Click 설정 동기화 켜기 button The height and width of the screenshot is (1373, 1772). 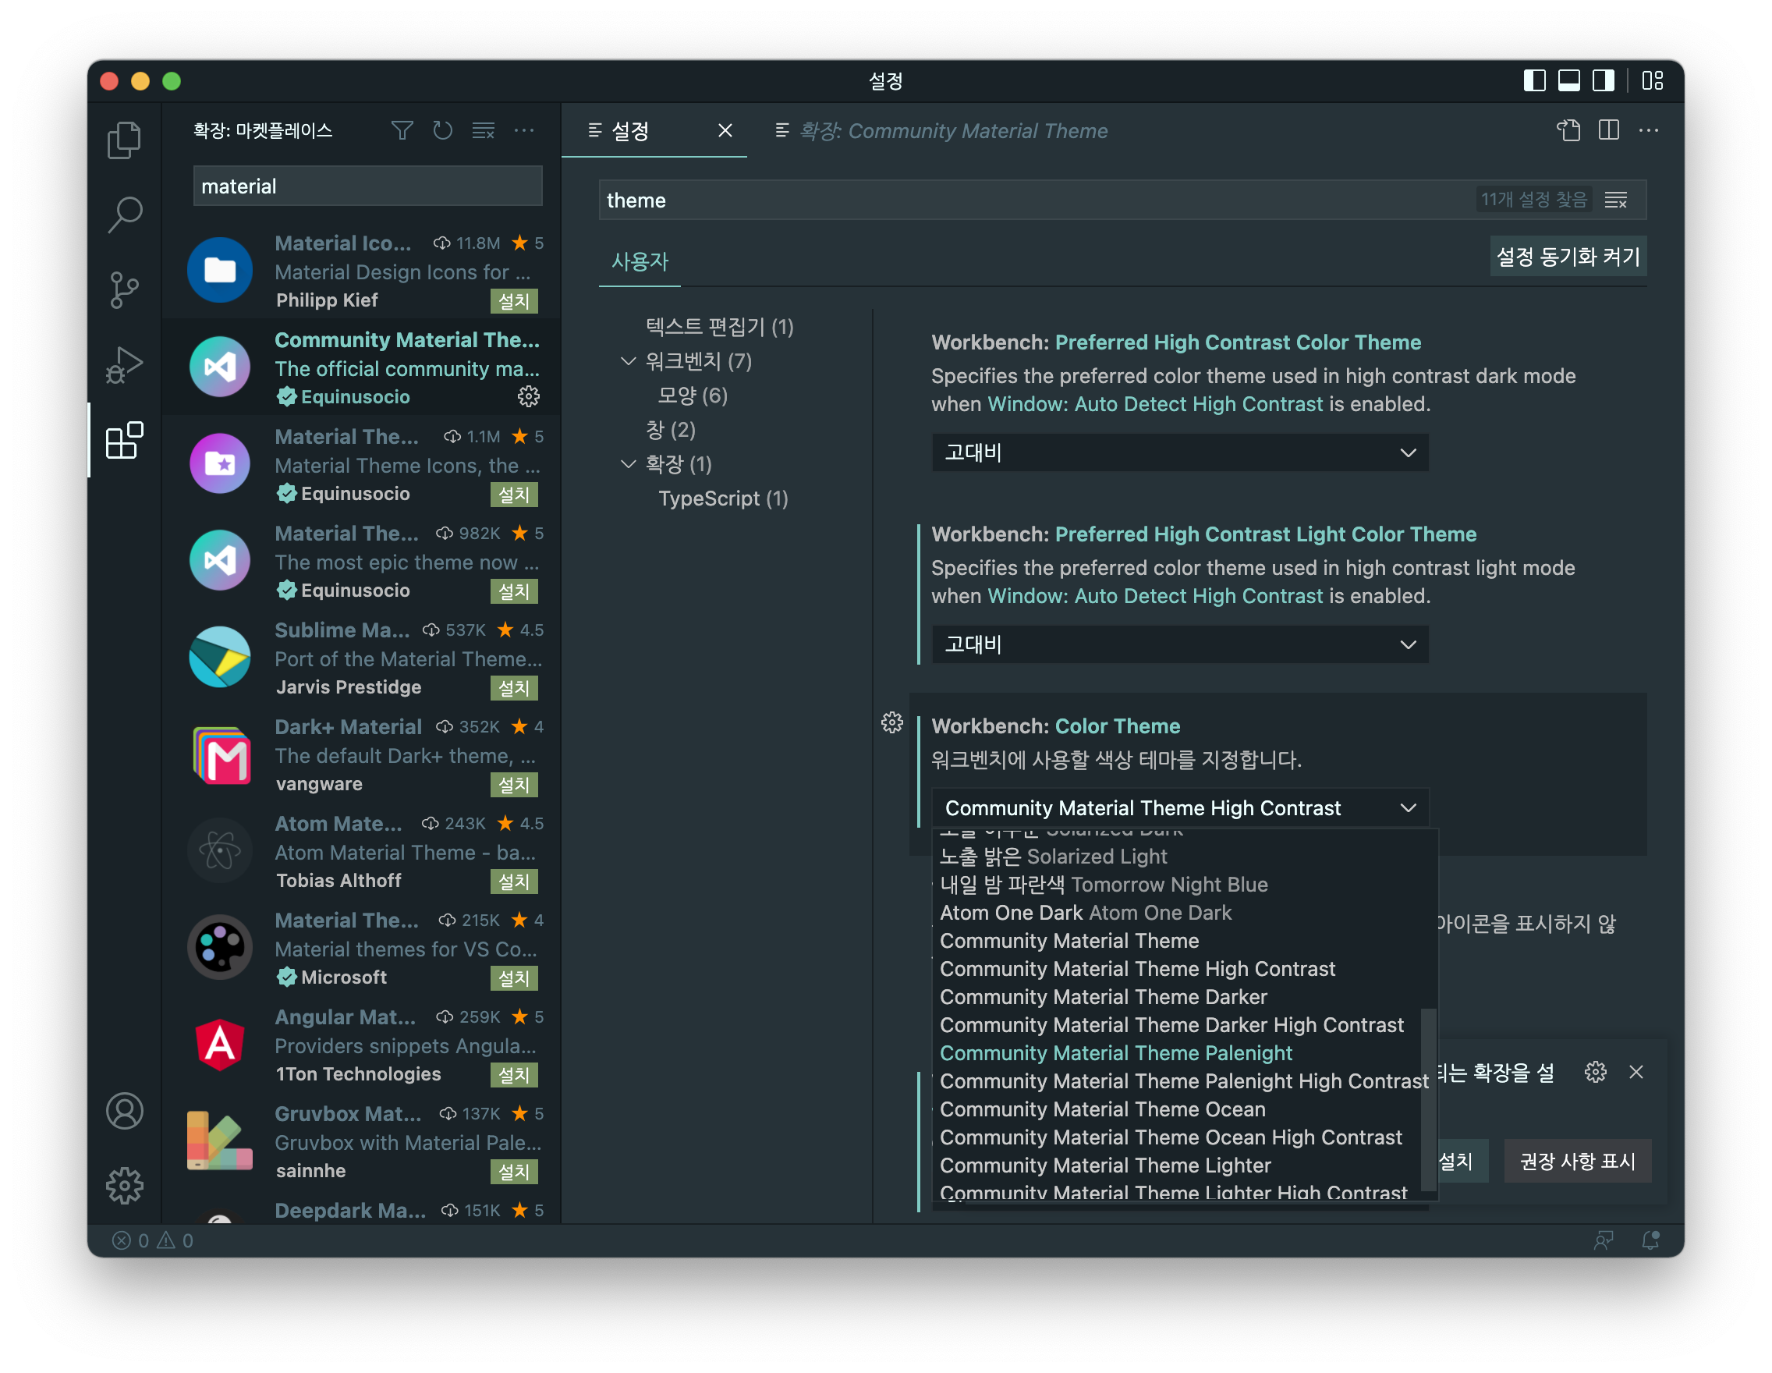pyautogui.click(x=1567, y=257)
